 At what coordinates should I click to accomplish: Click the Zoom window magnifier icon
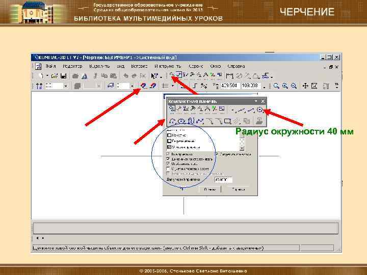tap(276, 86)
